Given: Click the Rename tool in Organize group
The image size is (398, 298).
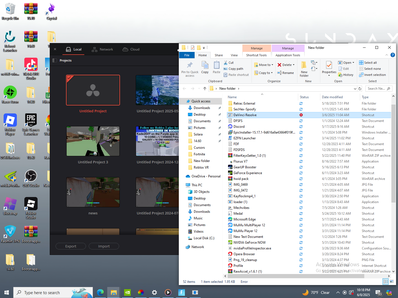Looking at the screenshot, I should (x=286, y=73).
